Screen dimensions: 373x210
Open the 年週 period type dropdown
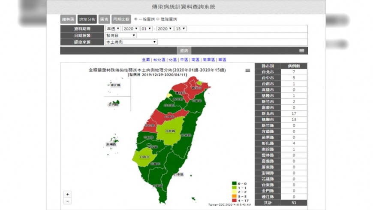coord(113,29)
